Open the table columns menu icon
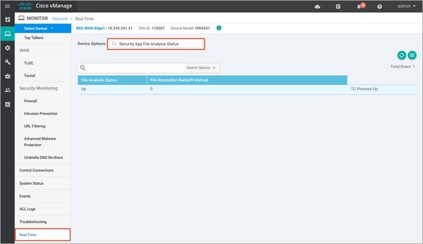423x244 pixels. (x=412, y=55)
